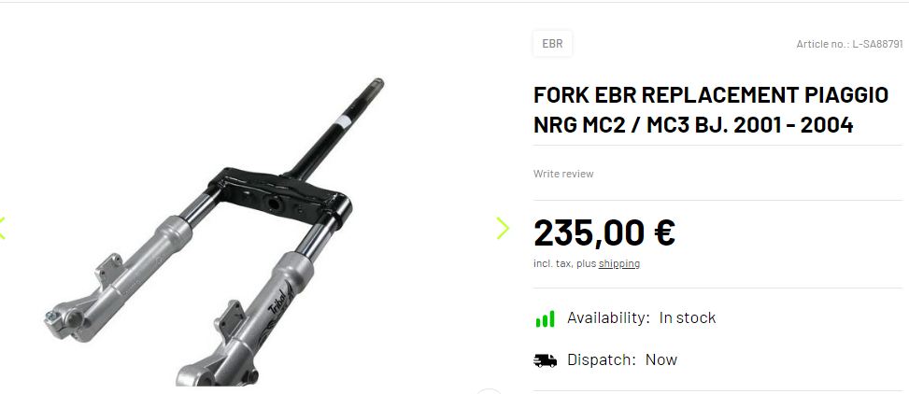The height and width of the screenshot is (394, 909).
Task: Enlarge the fork product photo
Action: click(x=215, y=232)
